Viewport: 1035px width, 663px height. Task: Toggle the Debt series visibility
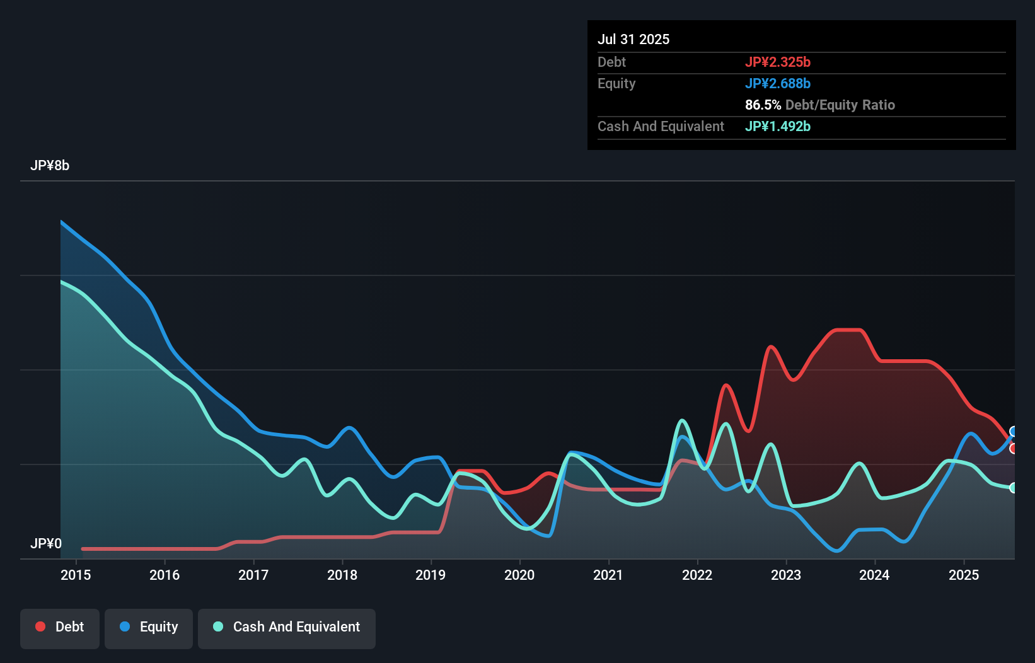[x=60, y=627]
